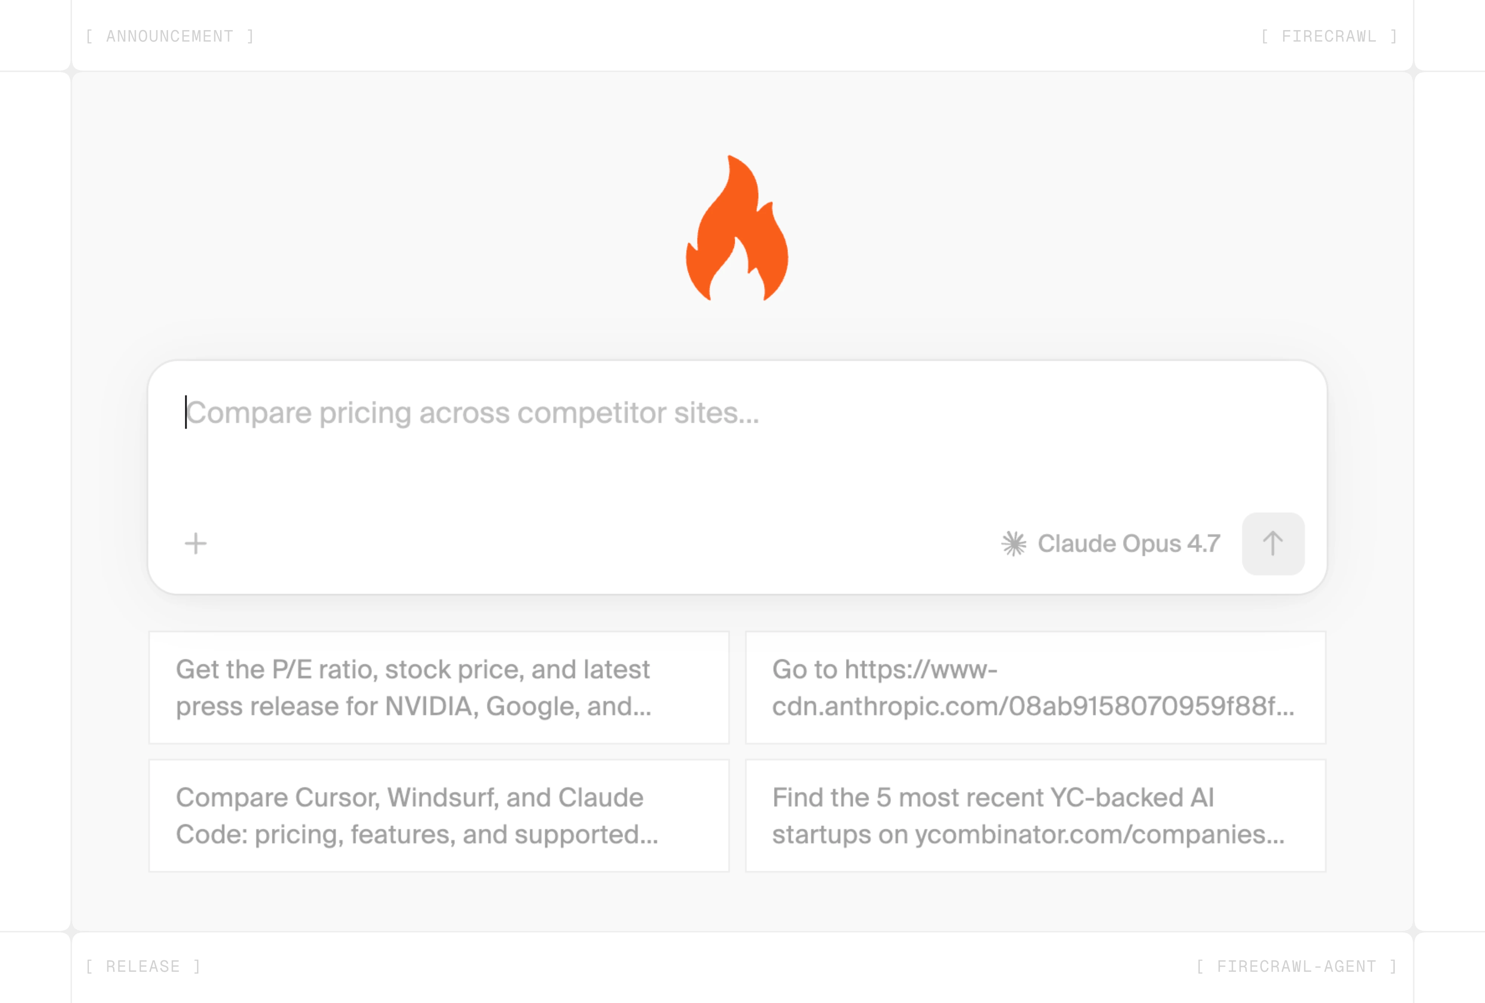
Task: Submit the prompt via the arrow icon
Action: tap(1273, 543)
